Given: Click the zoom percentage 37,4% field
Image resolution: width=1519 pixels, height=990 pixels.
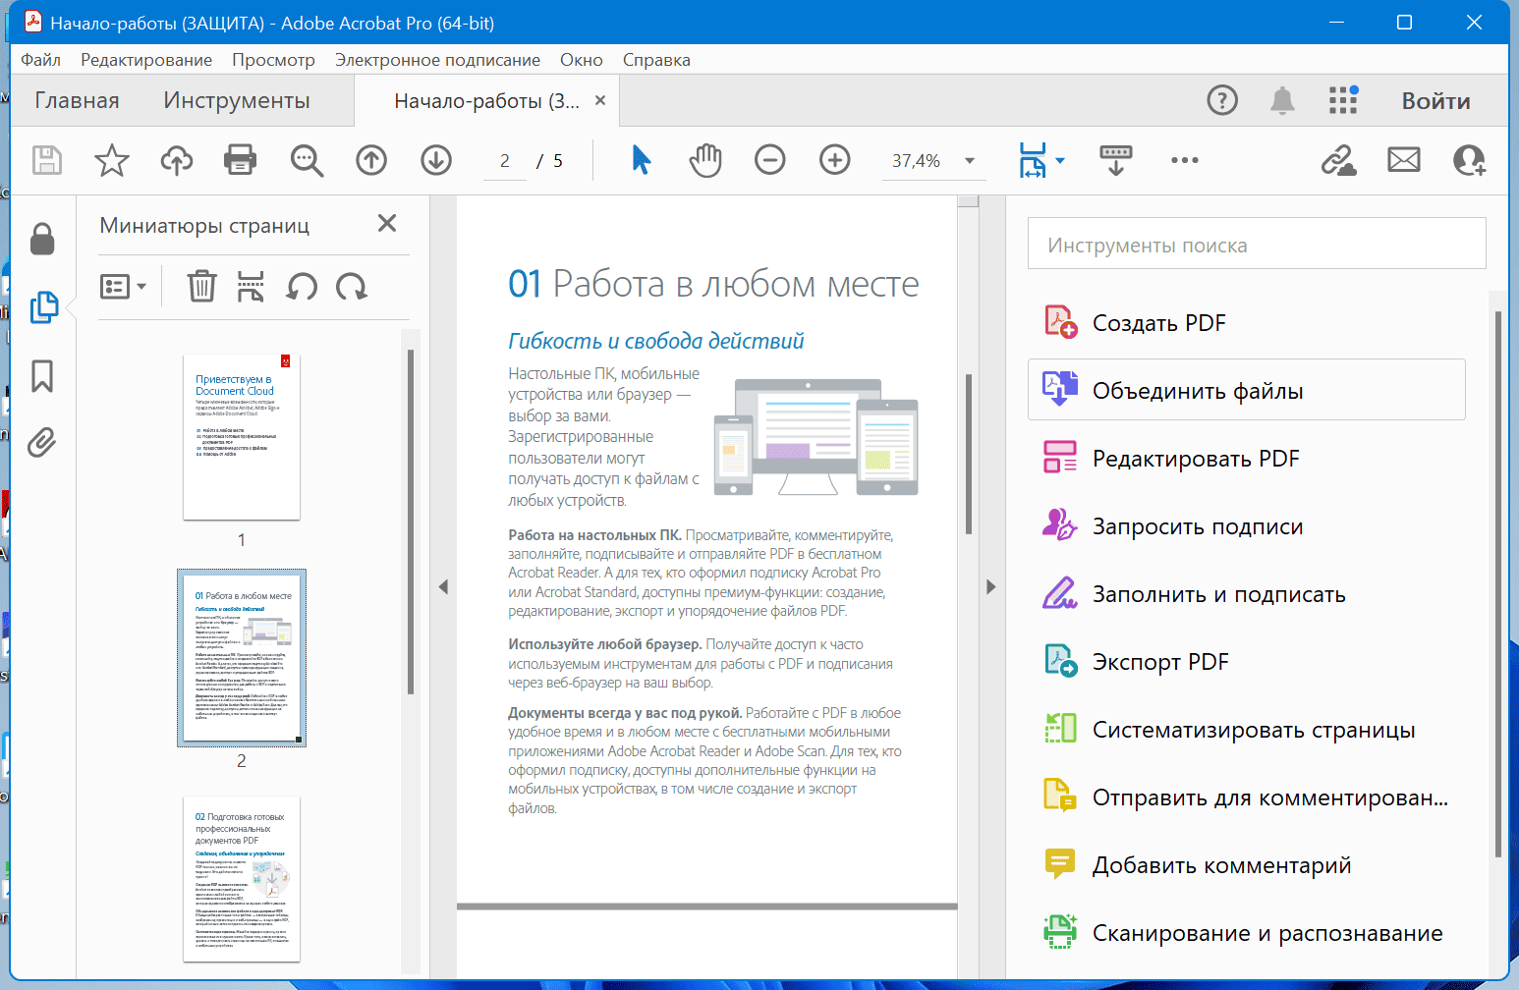Looking at the screenshot, I should pos(916,161).
